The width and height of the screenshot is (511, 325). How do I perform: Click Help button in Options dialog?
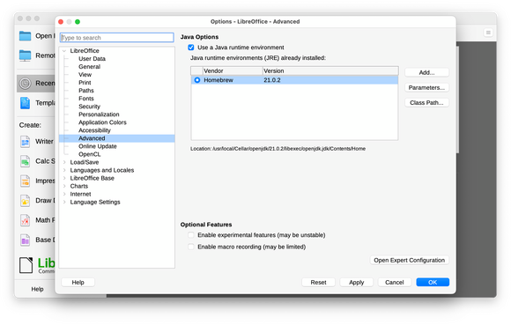tap(78, 283)
